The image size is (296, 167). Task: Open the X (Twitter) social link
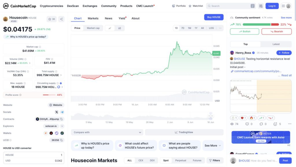(56, 112)
